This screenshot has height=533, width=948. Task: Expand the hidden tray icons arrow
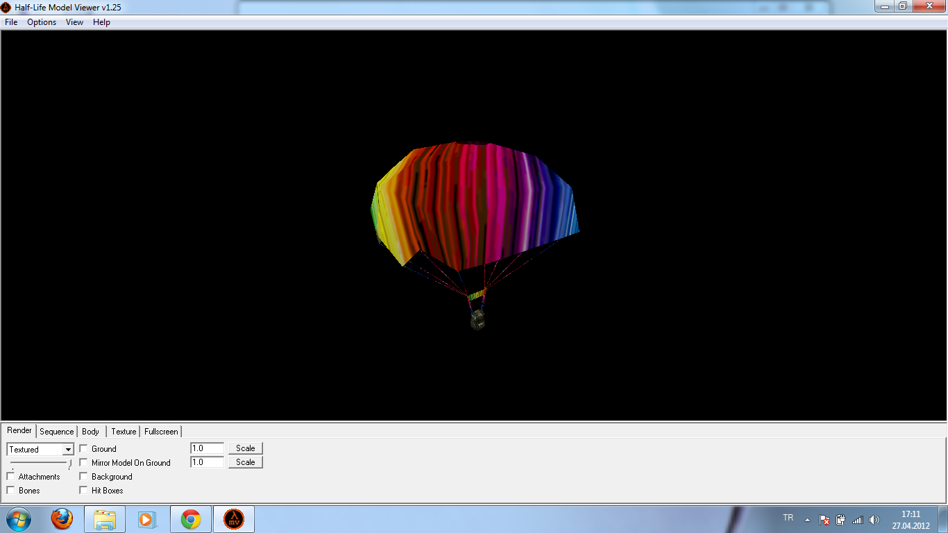coord(807,520)
